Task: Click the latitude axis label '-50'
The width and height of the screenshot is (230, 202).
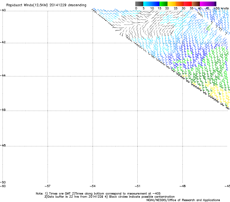Action: tap(3, 182)
